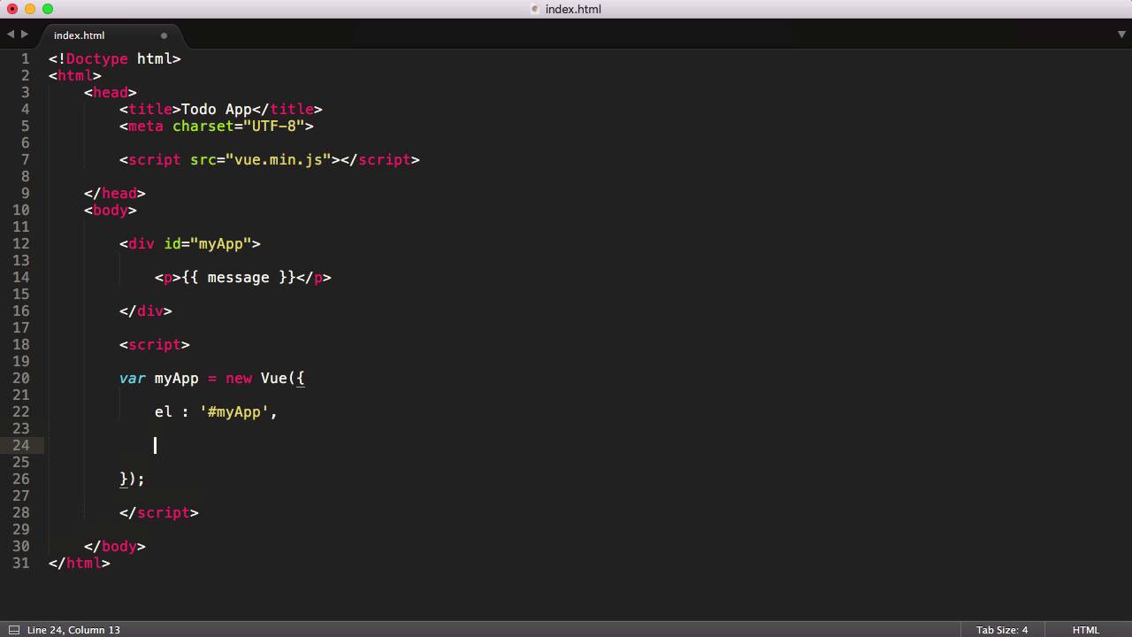
Task: Click line number 1 in the gutter
Action: pos(25,58)
